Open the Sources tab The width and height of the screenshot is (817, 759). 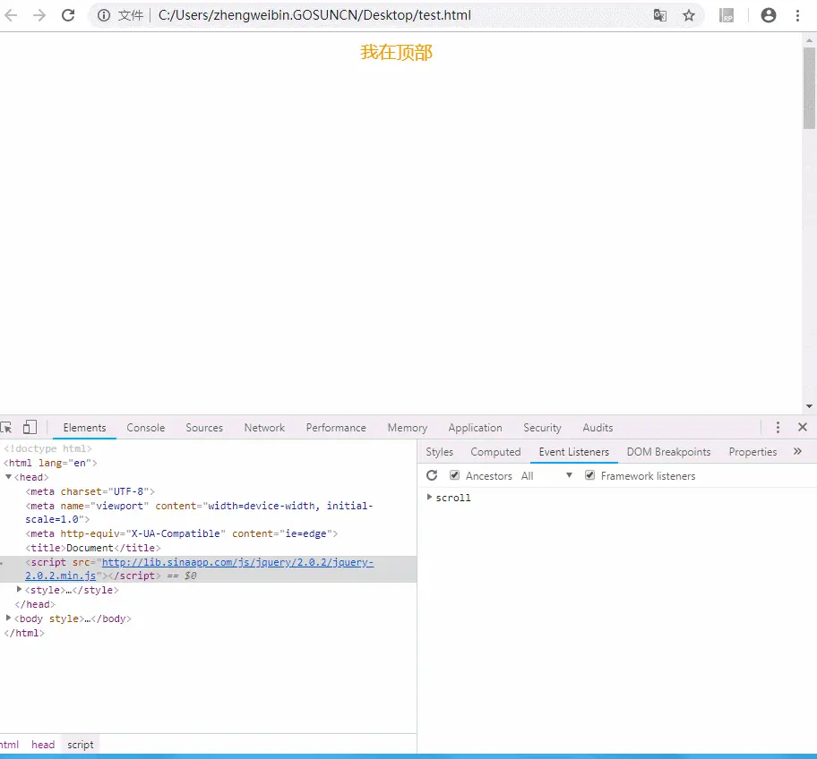click(x=204, y=428)
